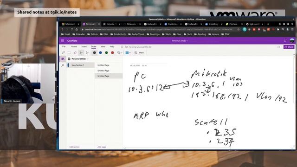This screenshot has height=167, width=297.
Task: Close the Personal OneNote browser tab
Action: pos(99,24)
